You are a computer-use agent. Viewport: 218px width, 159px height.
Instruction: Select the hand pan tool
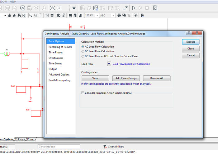(x=9, y=15)
